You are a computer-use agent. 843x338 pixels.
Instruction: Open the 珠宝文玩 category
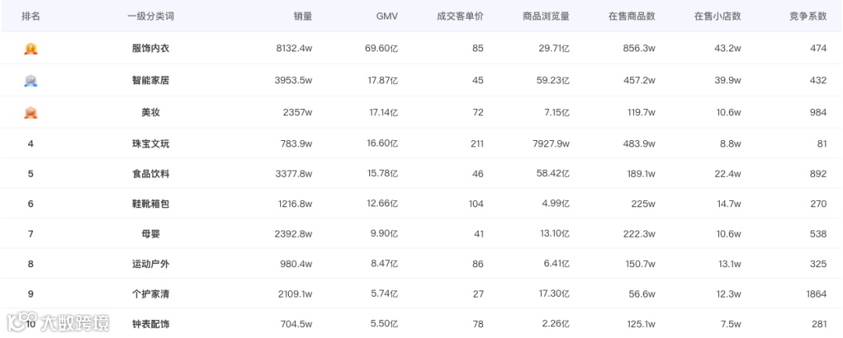(x=151, y=144)
